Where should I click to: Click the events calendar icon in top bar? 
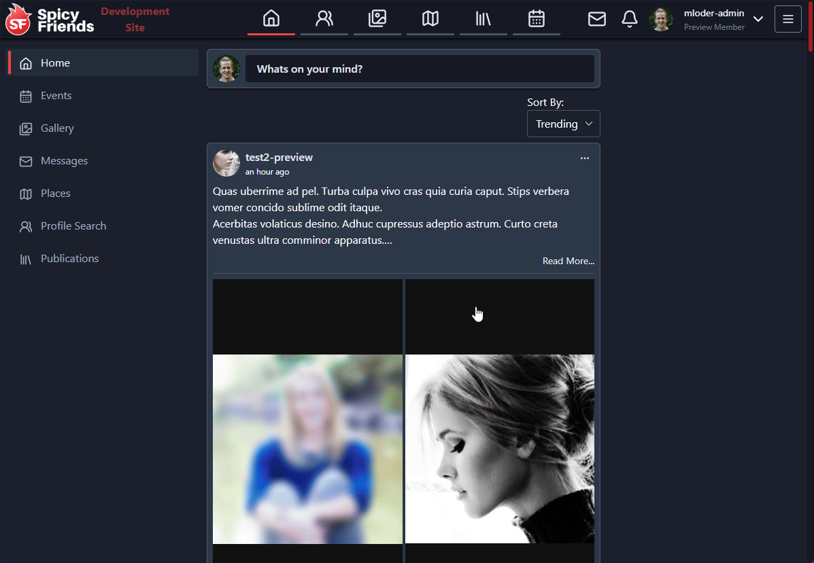pos(537,18)
